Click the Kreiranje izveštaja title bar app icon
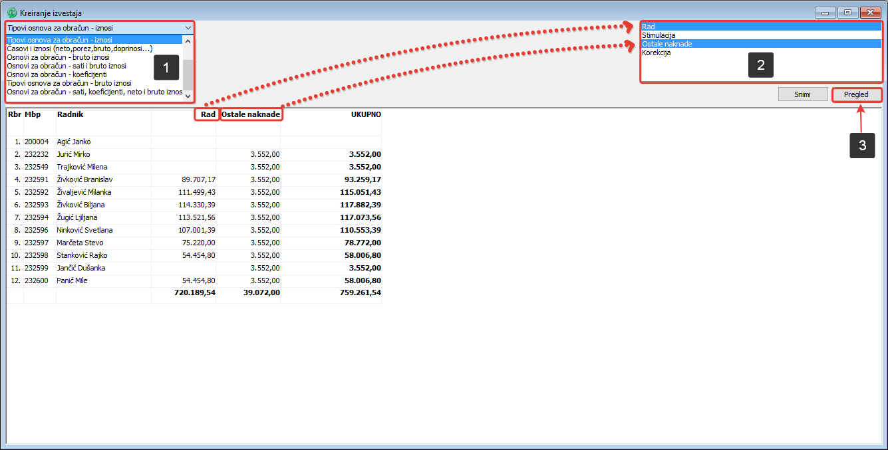This screenshot has height=450, width=888. [11, 13]
